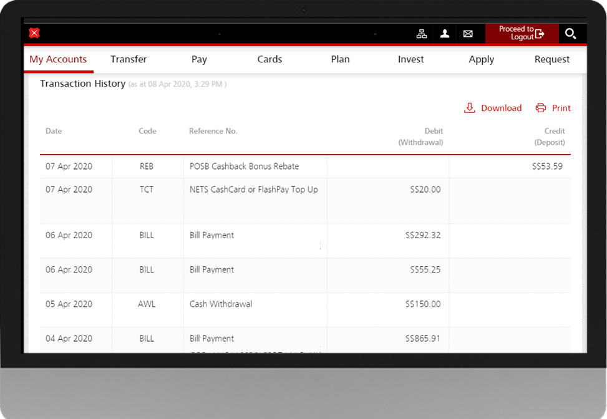Open the Request section
The image size is (607, 419).
[x=551, y=59]
